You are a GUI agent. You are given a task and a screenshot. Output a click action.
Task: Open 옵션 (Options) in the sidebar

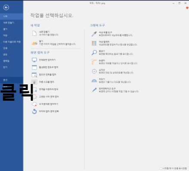click(12, 80)
